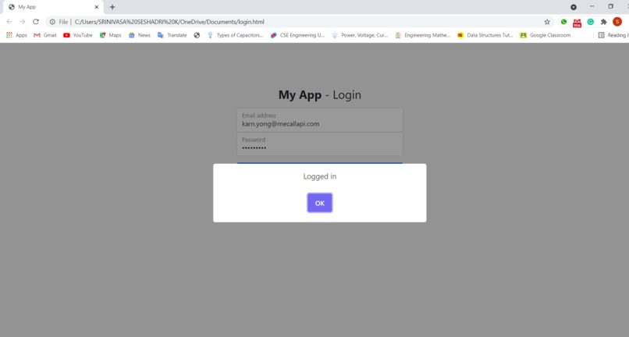Image resolution: width=629 pixels, height=337 pixels.
Task: Open the Grammarly extension icon
Action: 591,22
